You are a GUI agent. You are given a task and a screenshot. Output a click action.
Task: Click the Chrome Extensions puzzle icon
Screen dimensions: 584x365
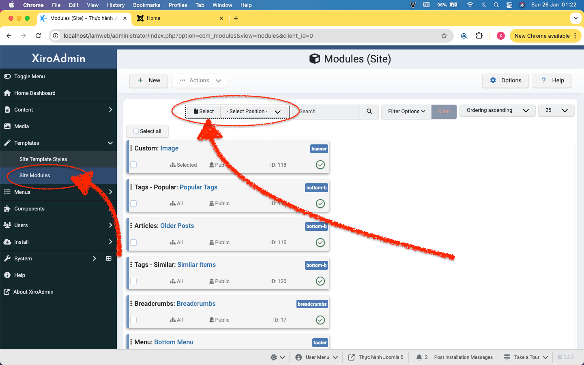pos(479,36)
